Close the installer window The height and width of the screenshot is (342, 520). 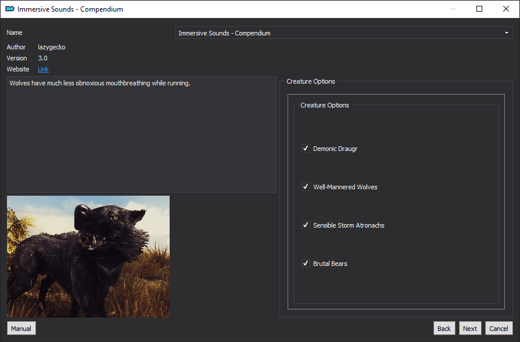[505, 9]
